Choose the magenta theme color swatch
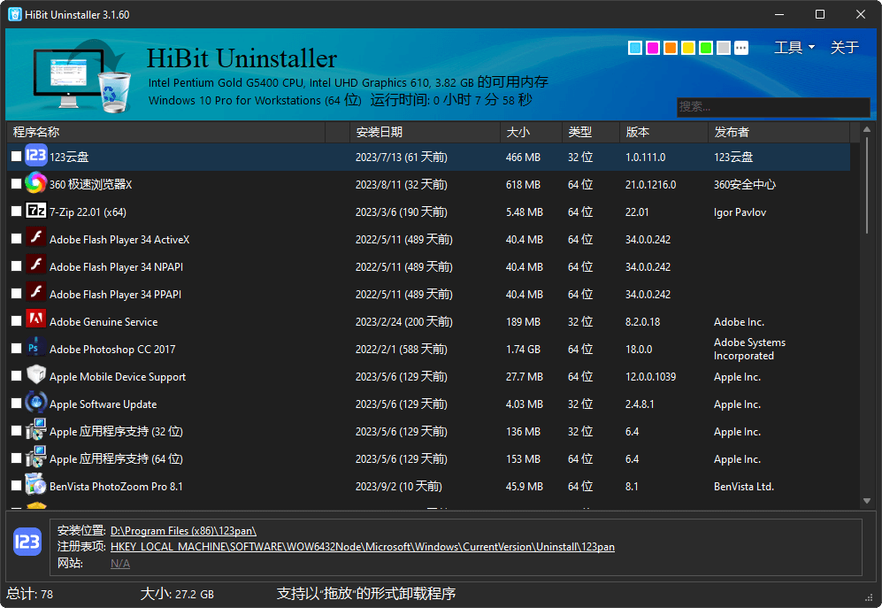Image resolution: width=882 pixels, height=608 pixels. pos(653,48)
